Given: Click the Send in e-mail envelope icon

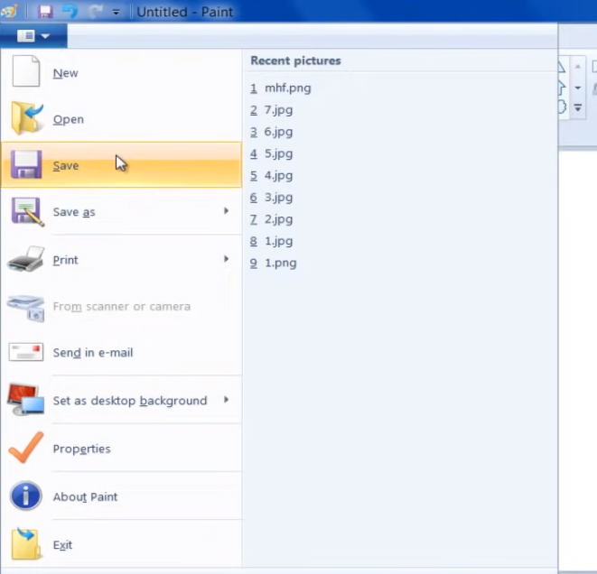Looking at the screenshot, I should 25,352.
